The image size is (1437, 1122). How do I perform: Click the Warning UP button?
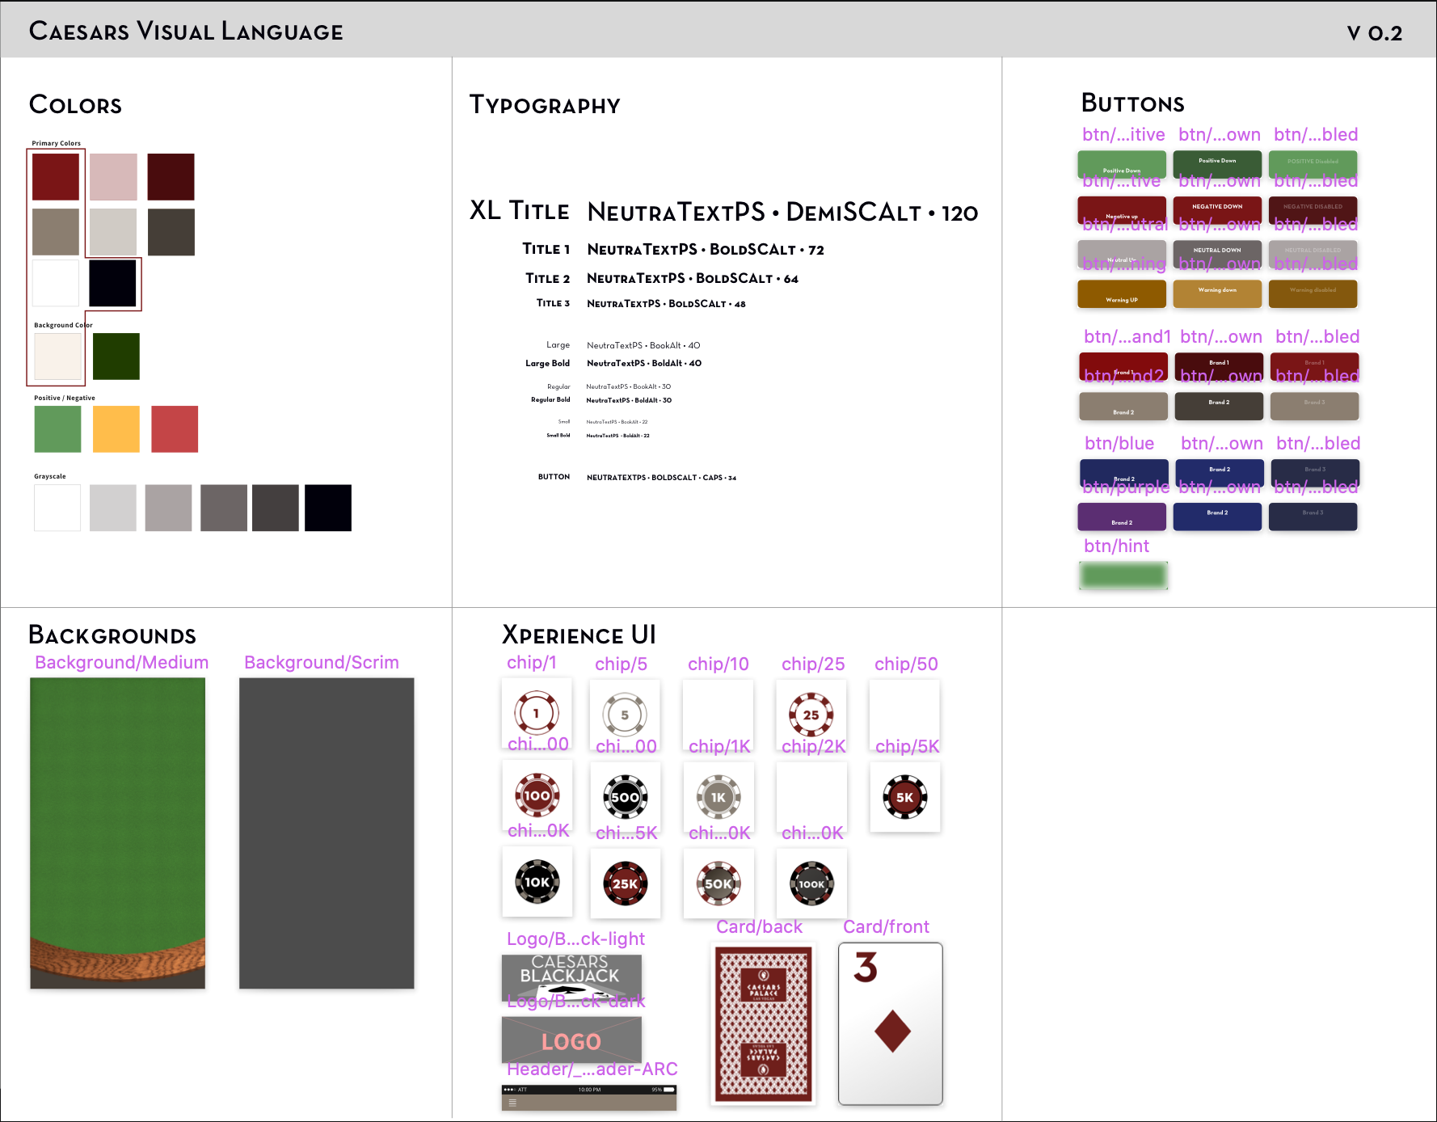tap(1122, 294)
